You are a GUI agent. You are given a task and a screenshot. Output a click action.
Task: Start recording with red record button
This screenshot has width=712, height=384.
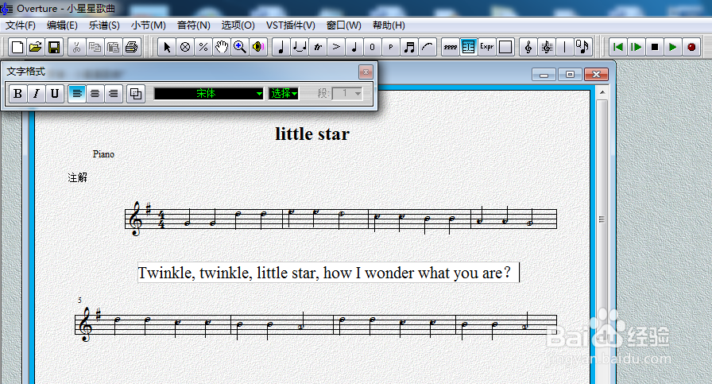pyautogui.click(x=691, y=47)
